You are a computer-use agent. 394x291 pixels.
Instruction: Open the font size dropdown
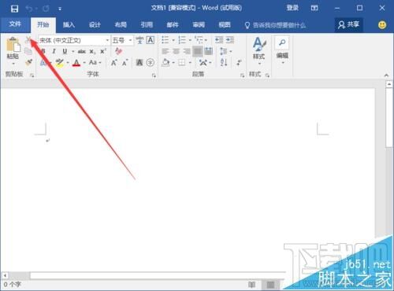(122, 40)
